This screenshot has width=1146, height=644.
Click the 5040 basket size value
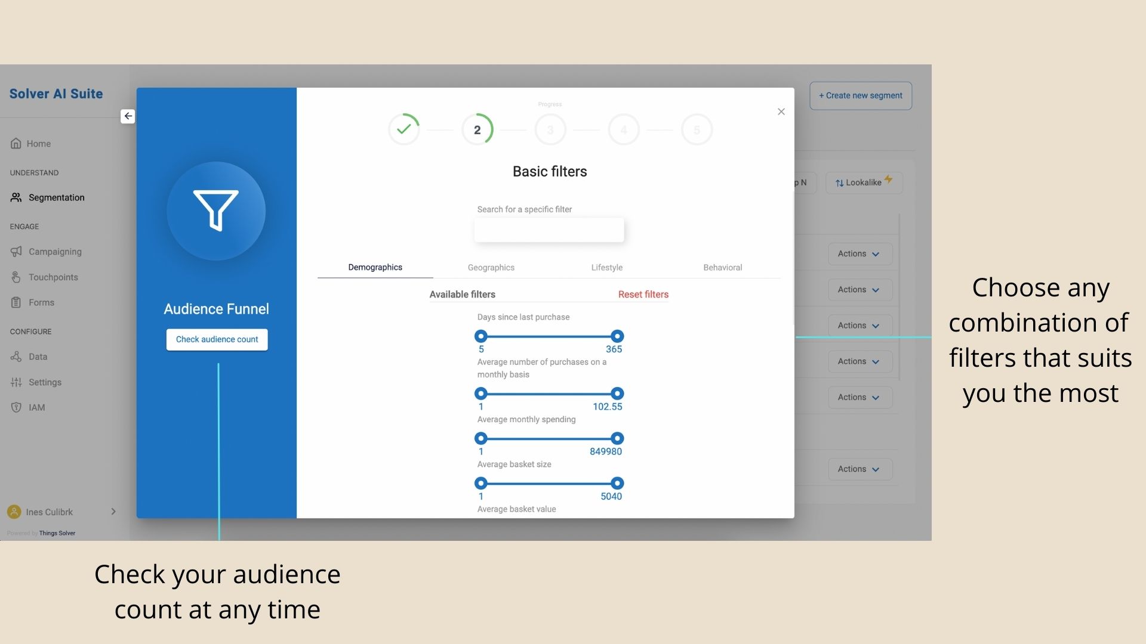(x=611, y=496)
